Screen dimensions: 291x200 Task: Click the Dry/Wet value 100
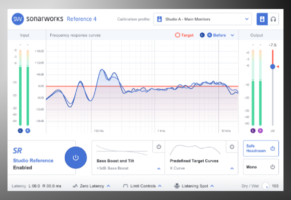(x=275, y=186)
